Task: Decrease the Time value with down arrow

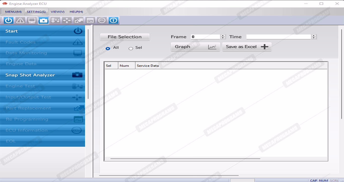Action: tap(314, 38)
